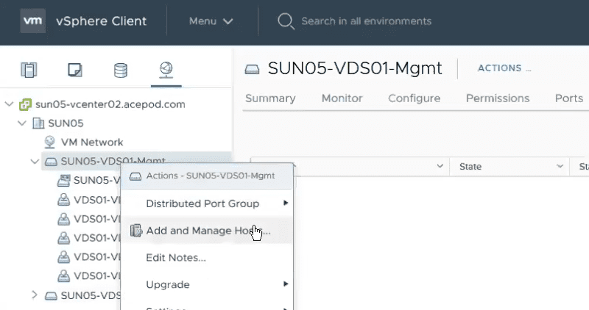Image resolution: width=589 pixels, height=310 pixels.
Task: Click the SUN05-VDS01-Mgmt switch icon in tree
Action: (51, 162)
